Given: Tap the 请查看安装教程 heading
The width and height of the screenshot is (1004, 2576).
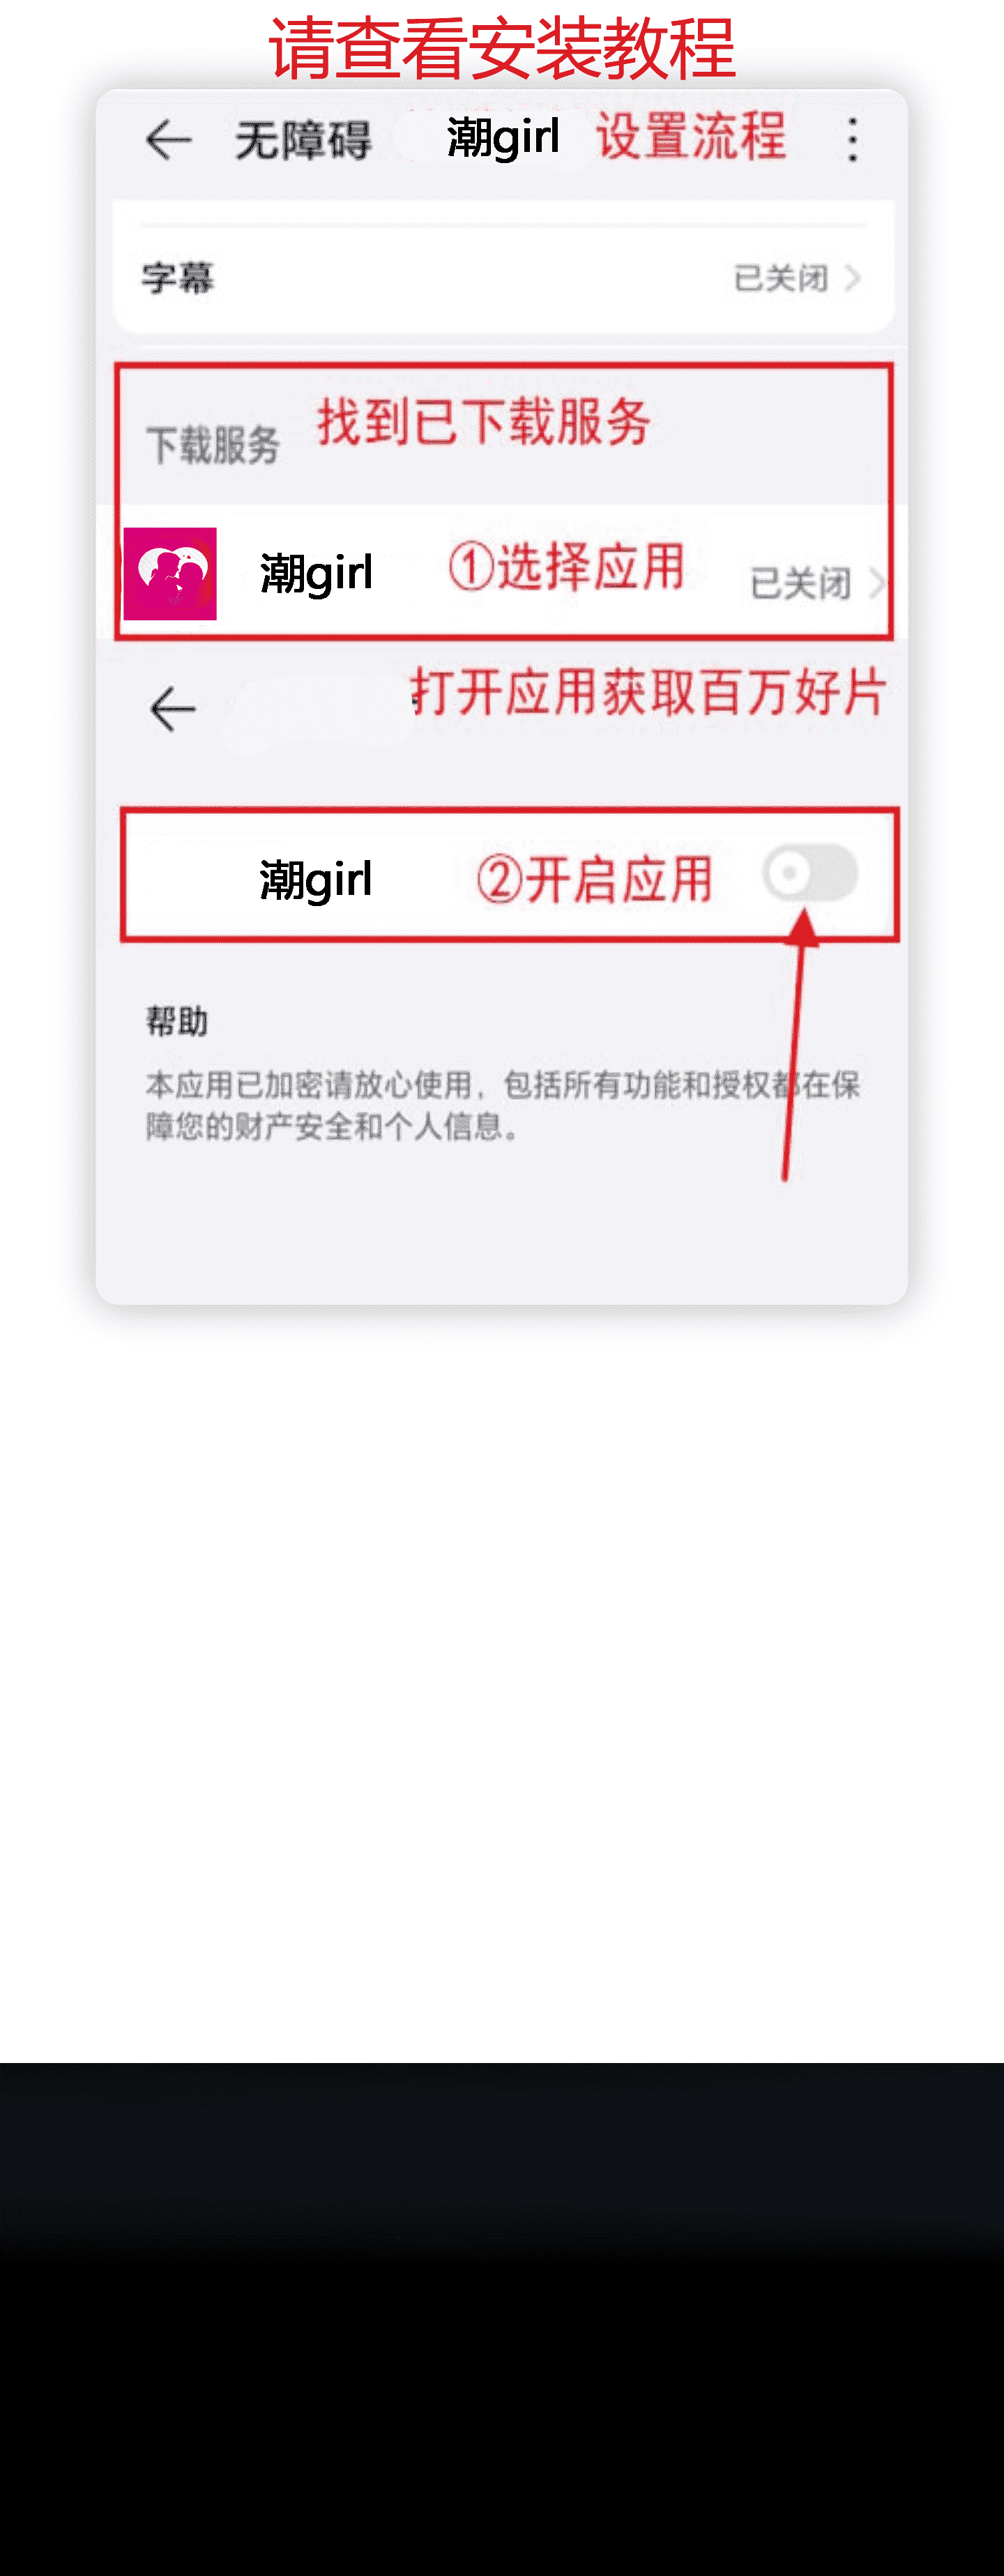Looking at the screenshot, I should 502,48.
